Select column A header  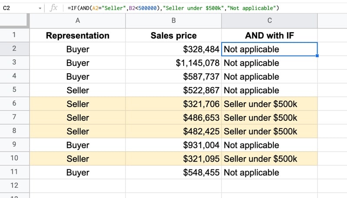point(78,20)
